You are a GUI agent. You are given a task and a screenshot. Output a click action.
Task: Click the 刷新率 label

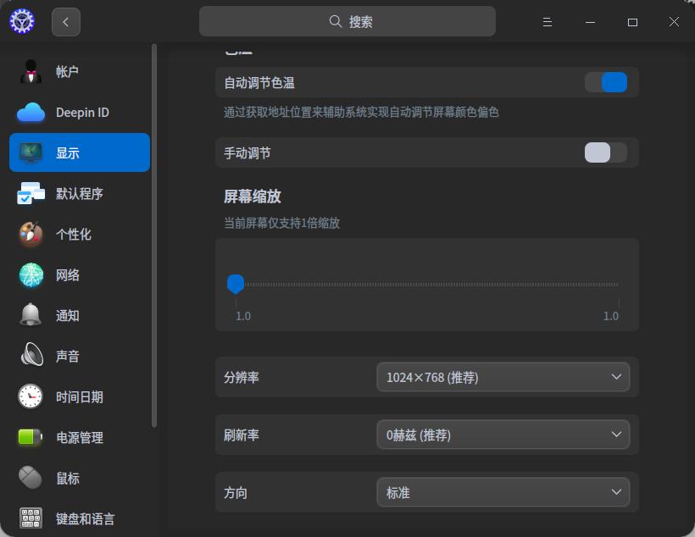241,435
